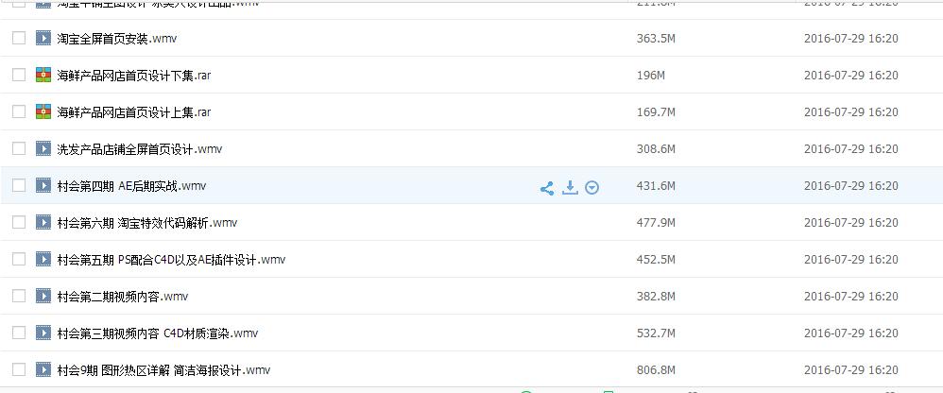943x393 pixels.
Task: Check the box for 村会9期 图形热区详解 row
Action: 19,369
